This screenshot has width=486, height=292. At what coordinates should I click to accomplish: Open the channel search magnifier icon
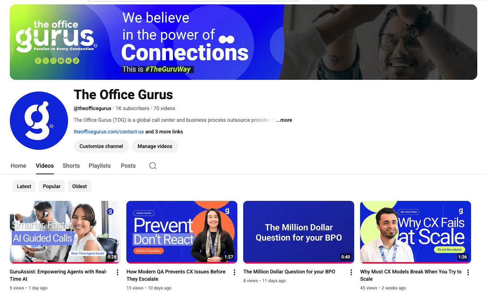point(153,166)
